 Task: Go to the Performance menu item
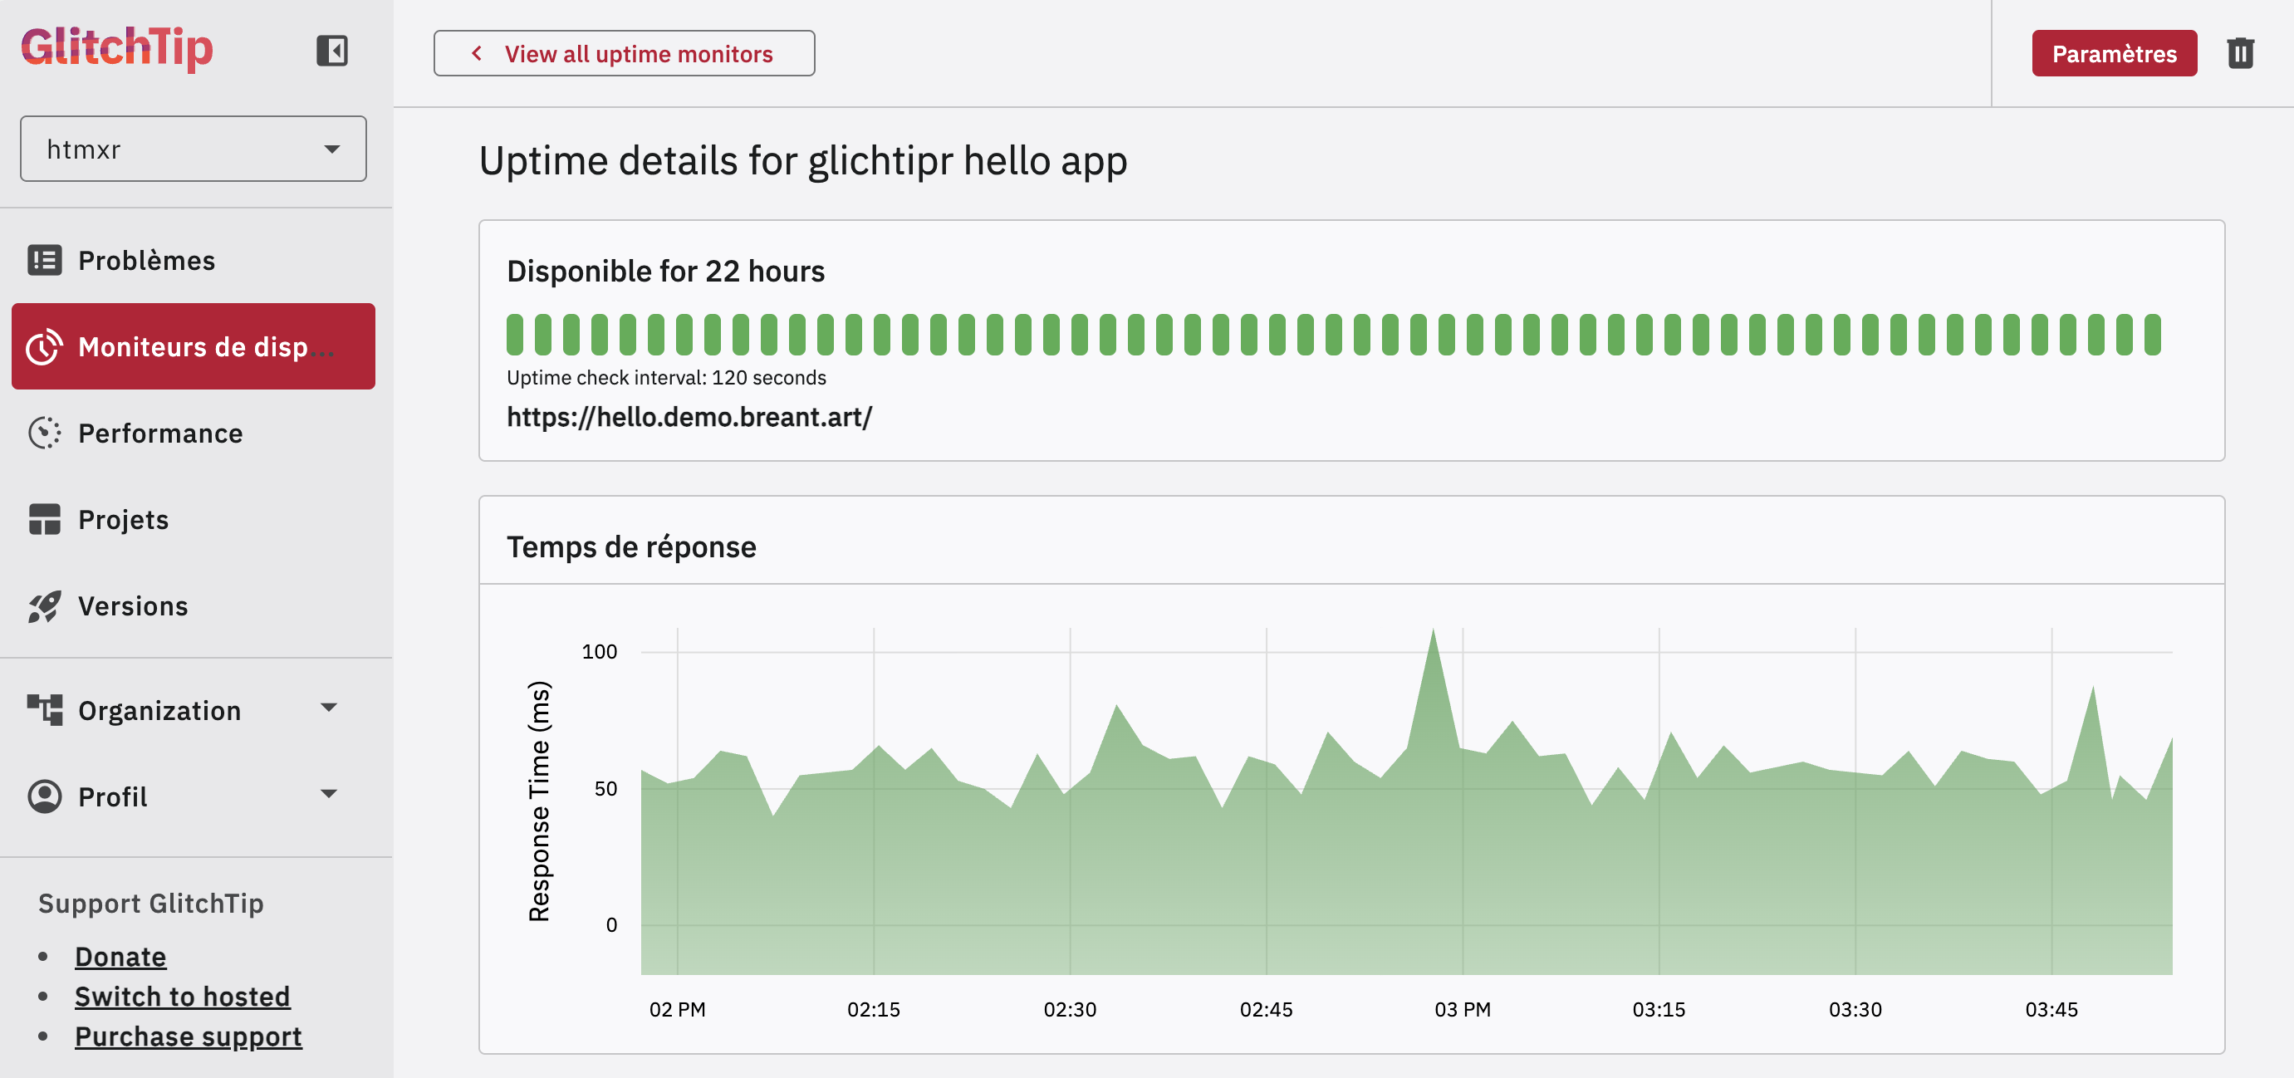point(160,433)
